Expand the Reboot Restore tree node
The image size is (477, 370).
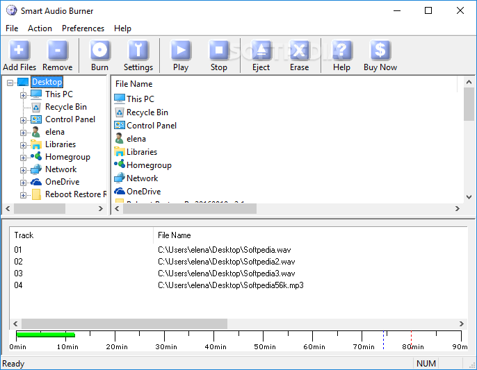pos(23,195)
